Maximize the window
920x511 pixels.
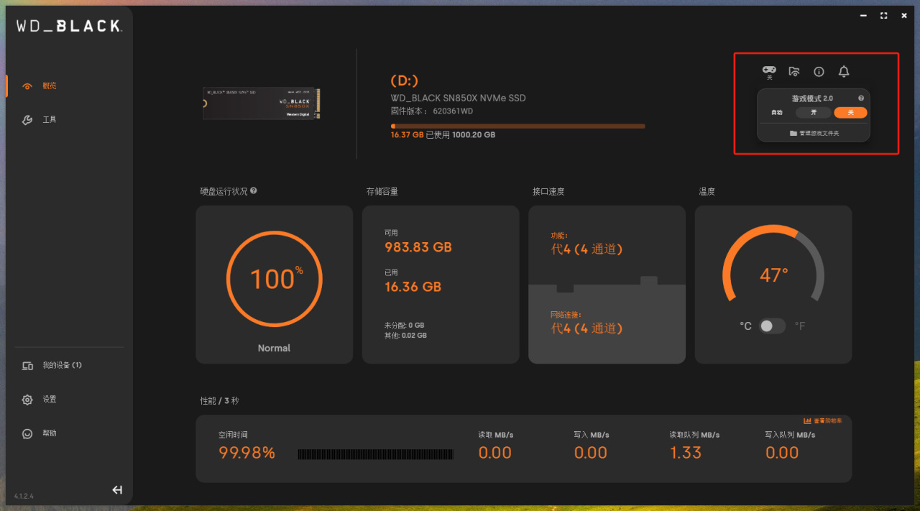pos(883,16)
